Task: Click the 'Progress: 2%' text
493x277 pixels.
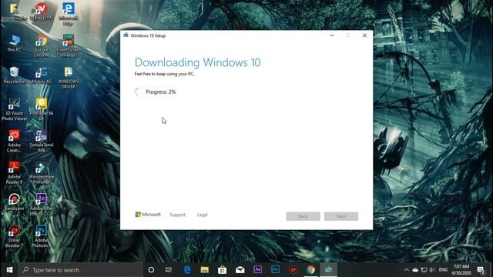Action: [161, 92]
